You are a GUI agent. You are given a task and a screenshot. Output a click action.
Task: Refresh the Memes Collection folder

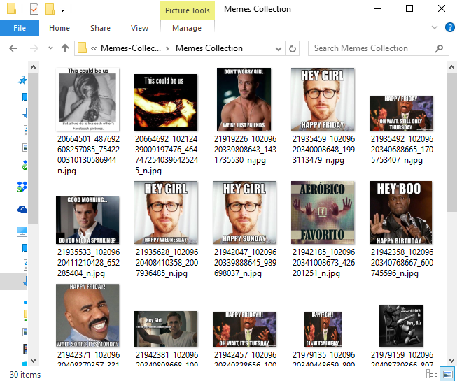point(293,48)
